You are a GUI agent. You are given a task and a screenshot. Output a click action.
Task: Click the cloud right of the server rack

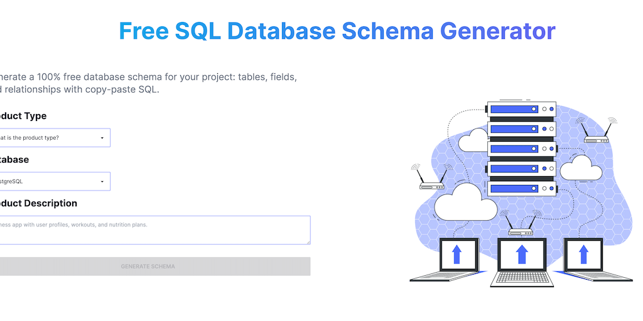coord(576,168)
